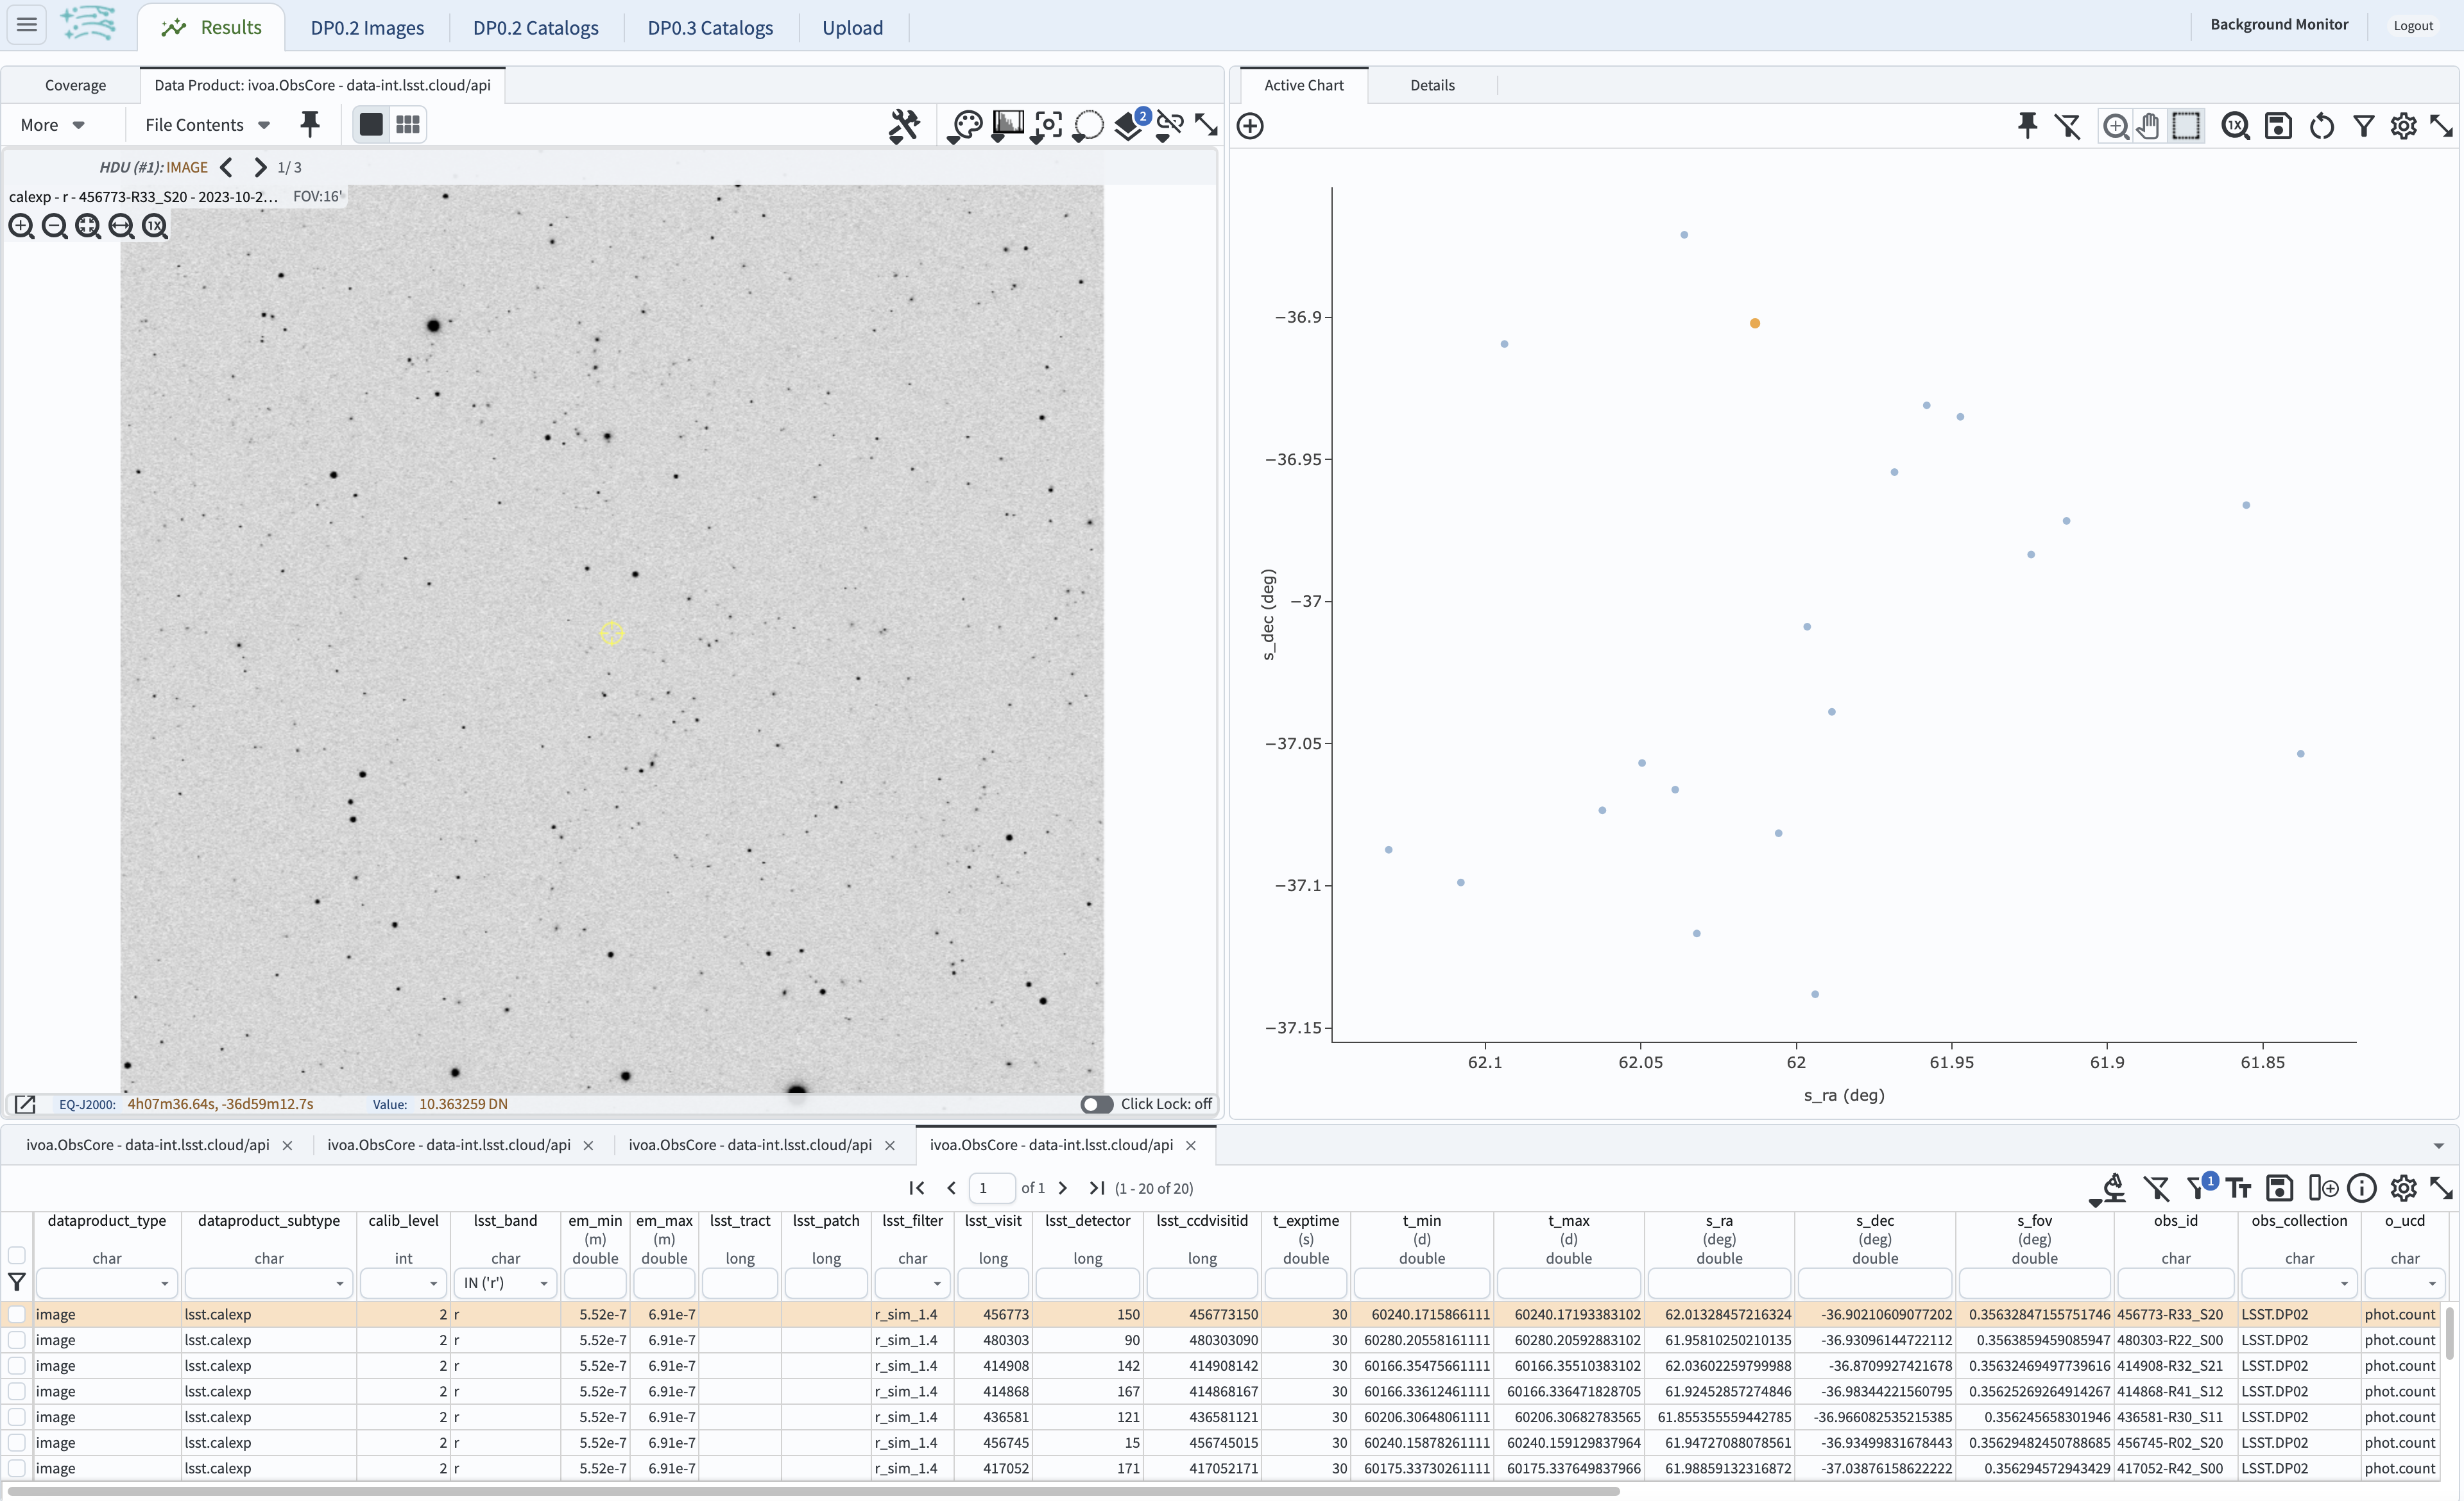Click the Background Monitor button

tap(2278, 24)
